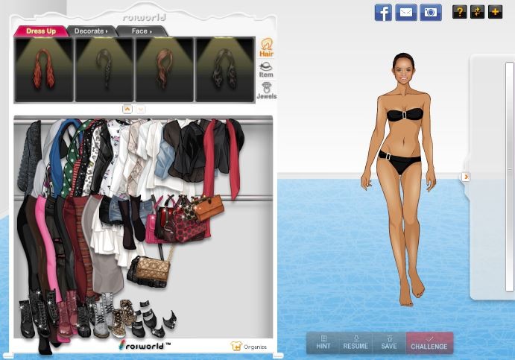The width and height of the screenshot is (515, 360).
Task: Click the email envelope icon
Action: (406, 12)
